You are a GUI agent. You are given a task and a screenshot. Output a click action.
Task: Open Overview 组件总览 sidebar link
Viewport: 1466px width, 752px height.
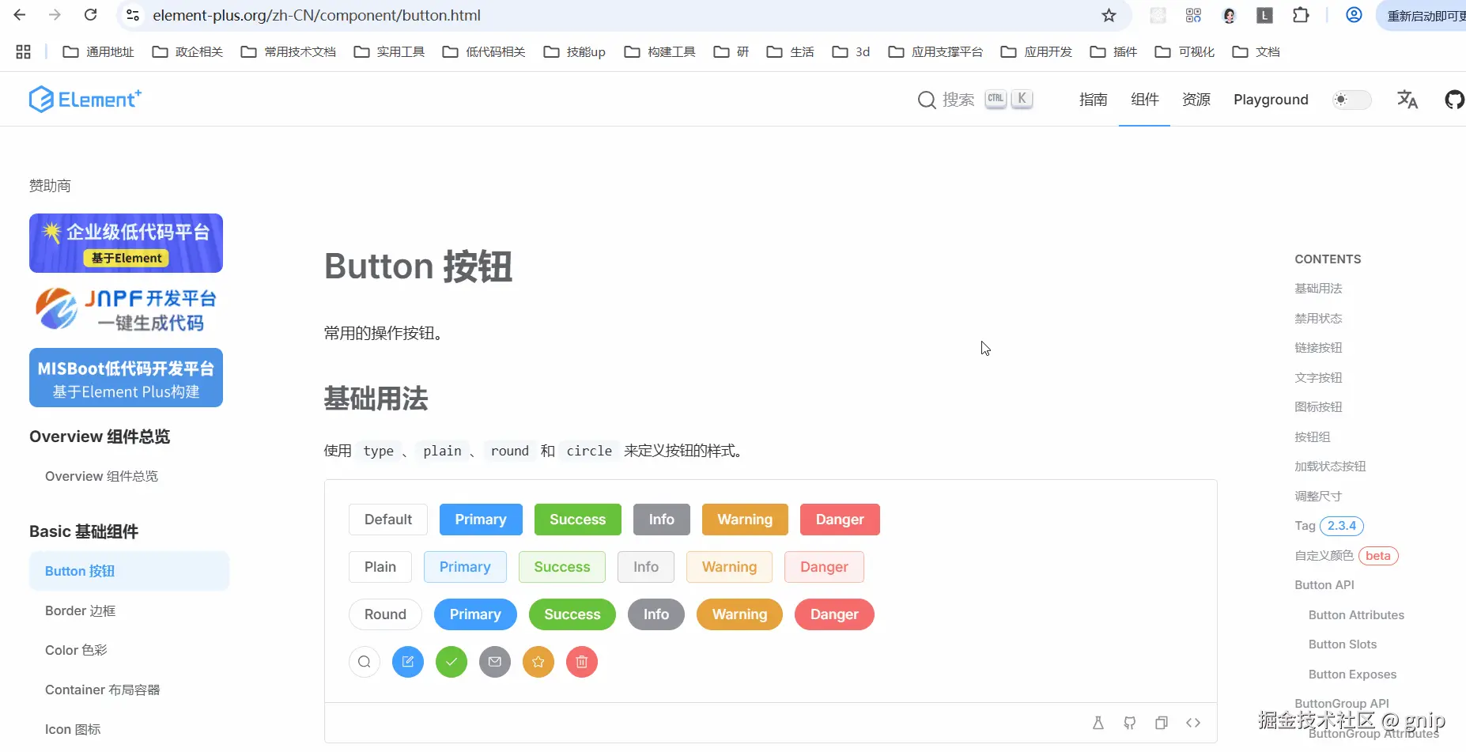pyautogui.click(x=101, y=476)
